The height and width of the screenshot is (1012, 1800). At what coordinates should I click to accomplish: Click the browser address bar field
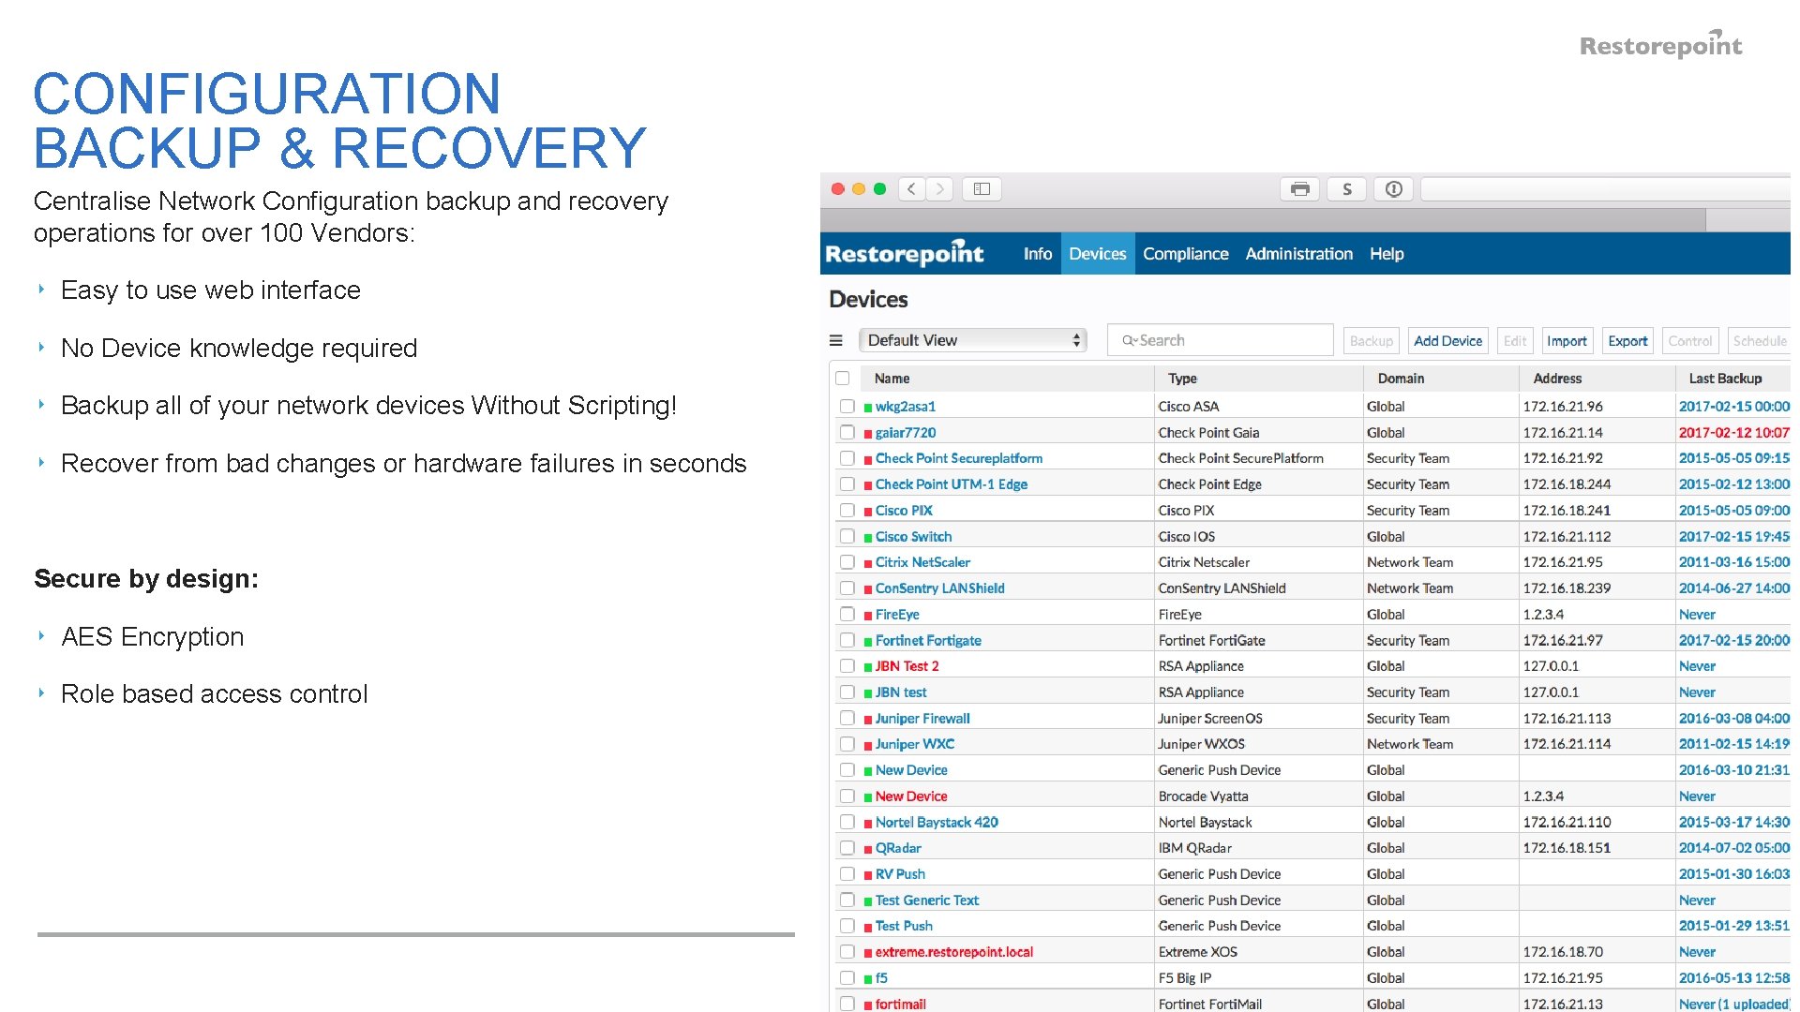pyautogui.click(x=1605, y=189)
